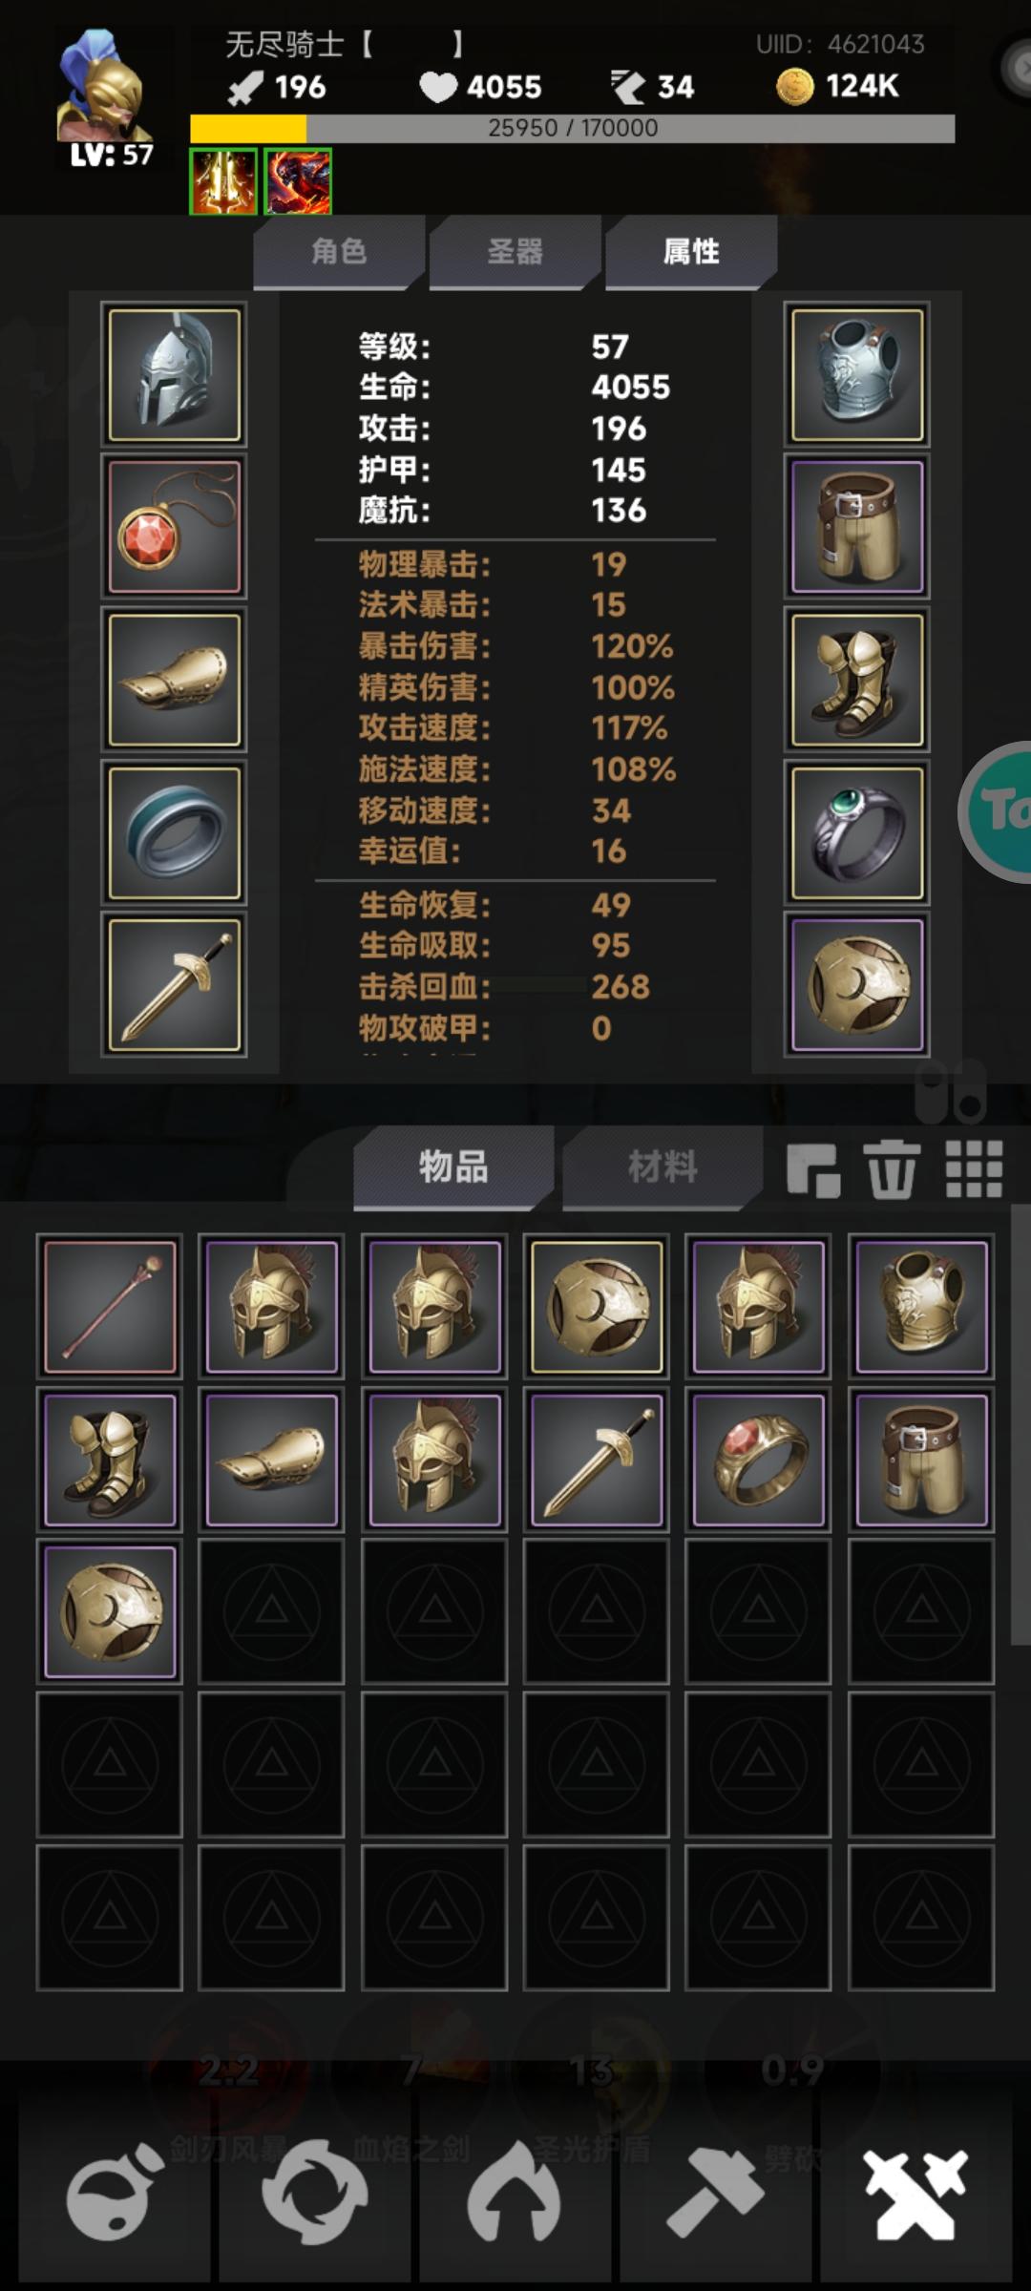
Task: Select the equipped silver chestplate slot
Action: 856,374
